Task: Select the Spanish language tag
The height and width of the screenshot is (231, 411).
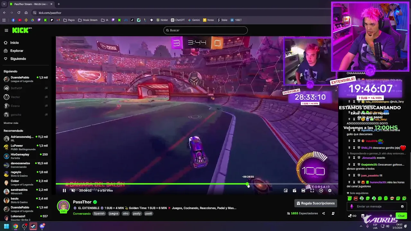Action: [x=99, y=214]
